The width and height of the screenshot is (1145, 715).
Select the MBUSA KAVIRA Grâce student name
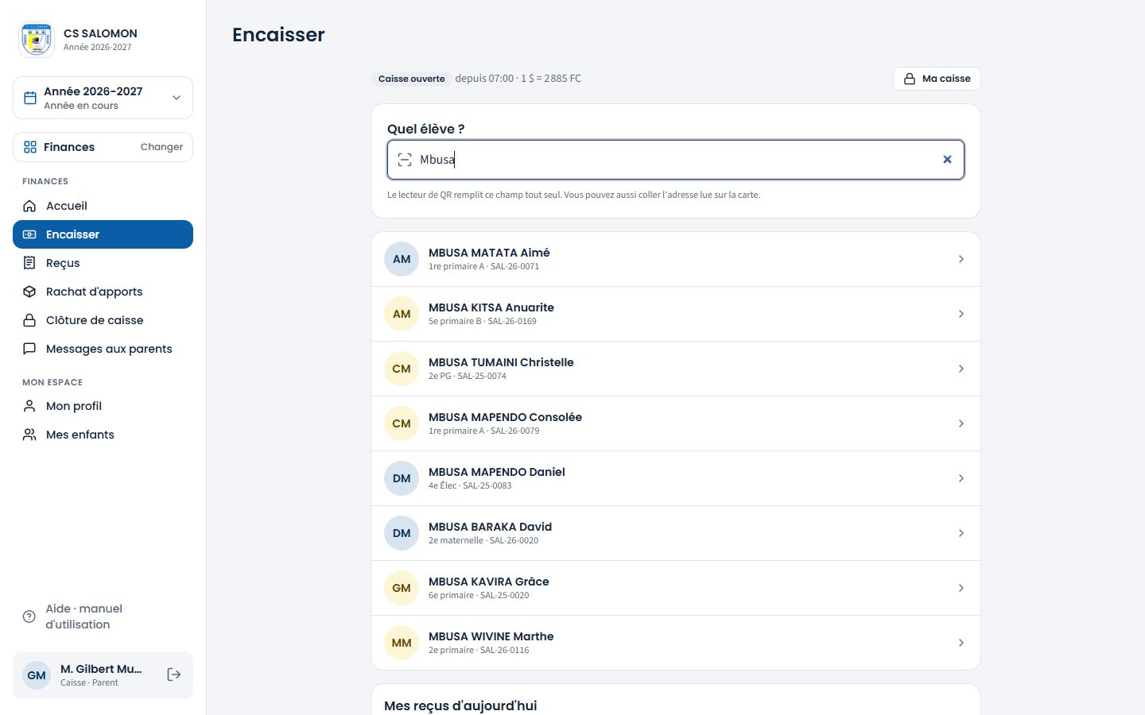click(488, 582)
